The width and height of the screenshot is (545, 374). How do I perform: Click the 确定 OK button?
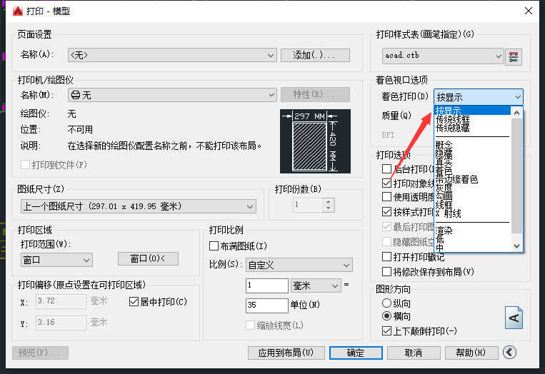click(355, 353)
